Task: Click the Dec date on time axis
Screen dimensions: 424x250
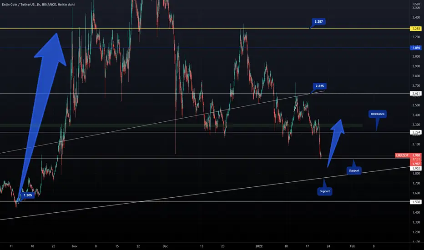Action: coord(165,246)
